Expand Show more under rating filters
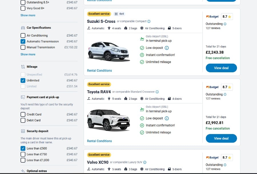This screenshot has width=257, height=174. click(28, 15)
